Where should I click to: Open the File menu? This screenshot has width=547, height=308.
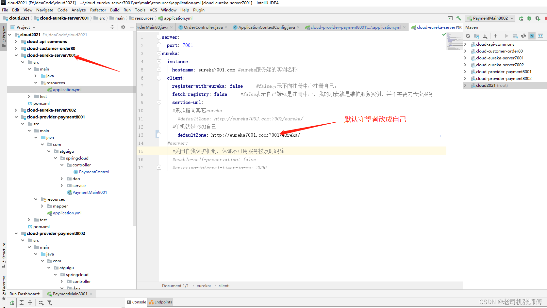pos(5,10)
